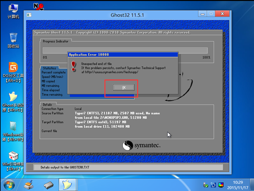Click the '0%' progress label
Screen dimensions: 254x191
(x=45, y=57)
